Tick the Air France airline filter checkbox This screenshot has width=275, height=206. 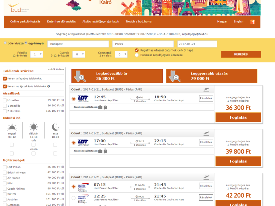tap(5, 178)
